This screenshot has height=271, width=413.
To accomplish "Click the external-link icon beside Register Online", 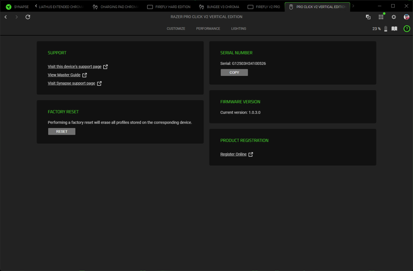I will (251, 154).
